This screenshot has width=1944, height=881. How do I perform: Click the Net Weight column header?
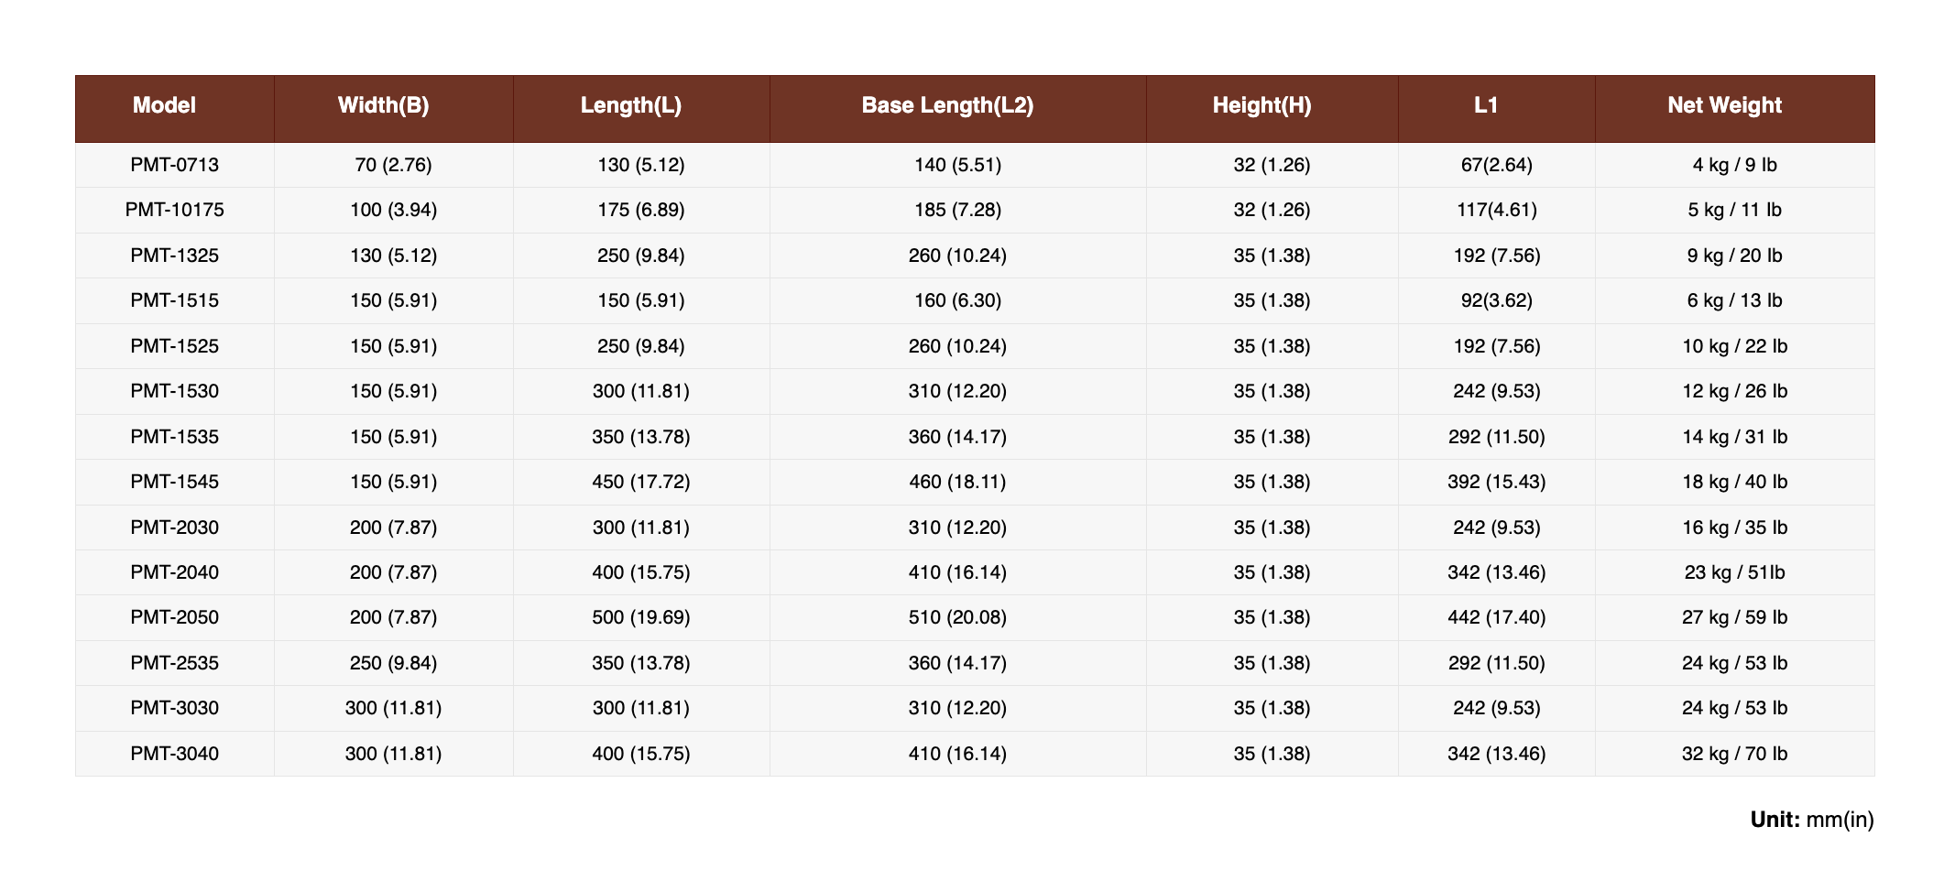click(1724, 105)
